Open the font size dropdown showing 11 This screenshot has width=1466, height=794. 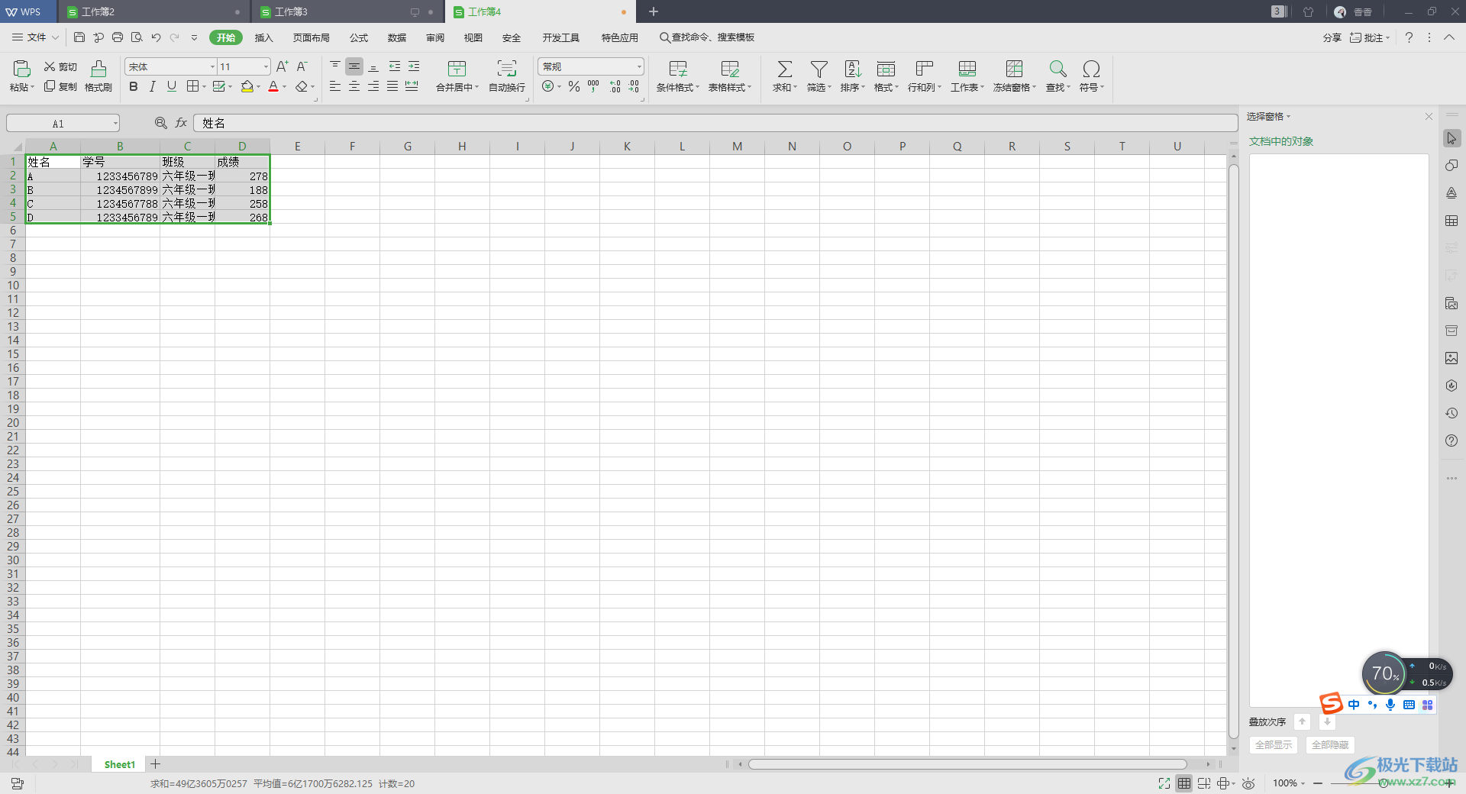[x=266, y=66]
